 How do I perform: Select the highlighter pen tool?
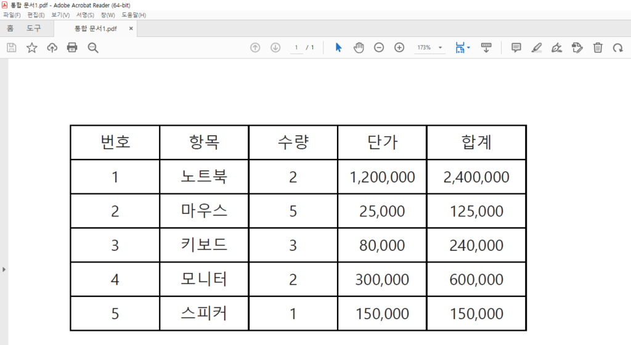pos(536,47)
